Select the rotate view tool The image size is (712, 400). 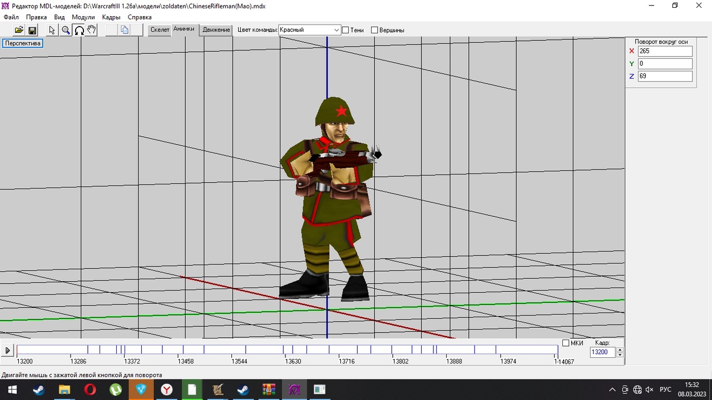click(x=79, y=30)
